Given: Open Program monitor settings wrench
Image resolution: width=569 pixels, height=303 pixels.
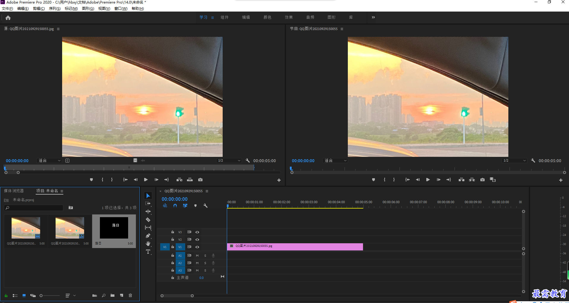Looking at the screenshot, I should click(533, 160).
